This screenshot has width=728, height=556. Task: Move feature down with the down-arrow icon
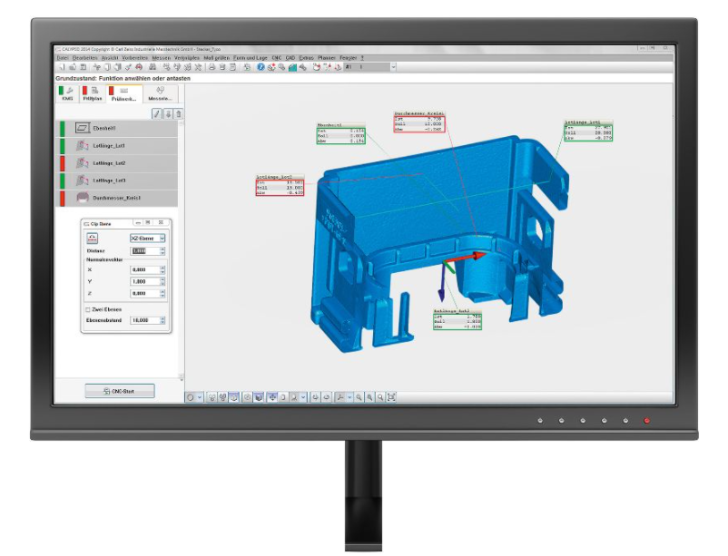click(x=167, y=113)
